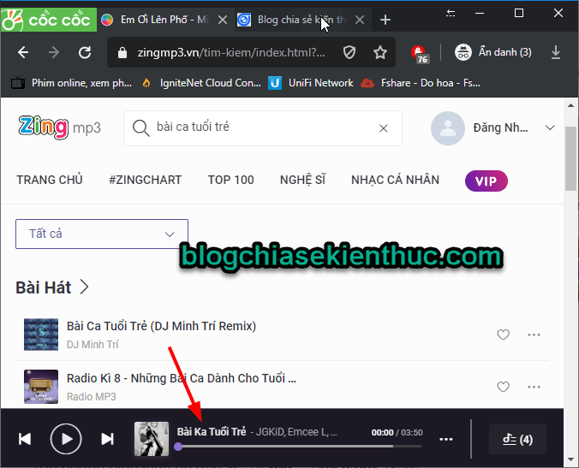Open the Phim online bookmark
This screenshot has height=468, width=579.
point(71,83)
